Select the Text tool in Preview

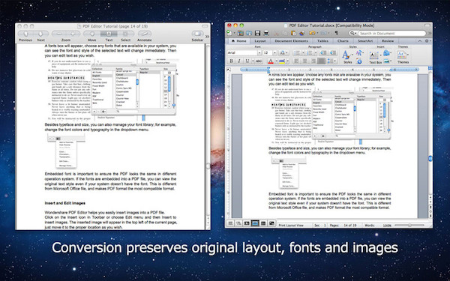click(109, 34)
